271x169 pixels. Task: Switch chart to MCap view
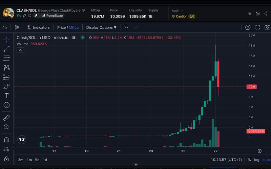74,27
